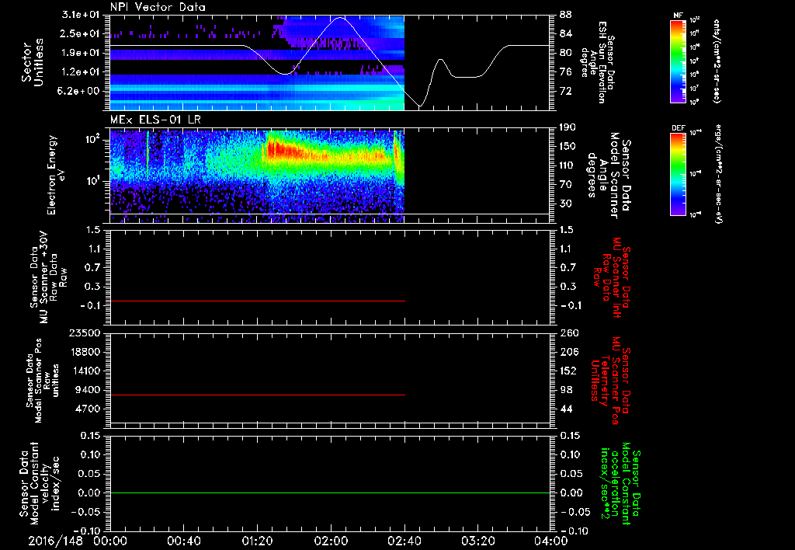Click the 00:00 time tick label

[x=110, y=541]
